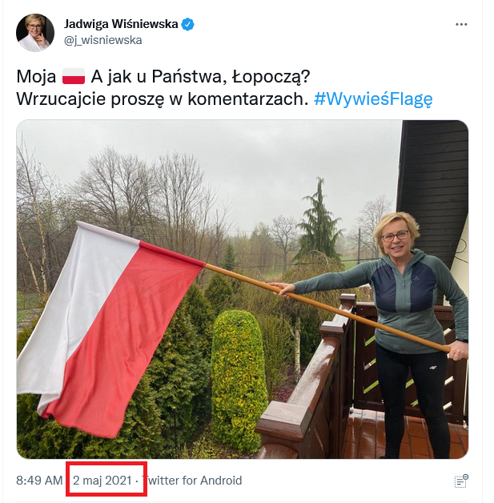Open the attached photo of the flag

coord(243,289)
